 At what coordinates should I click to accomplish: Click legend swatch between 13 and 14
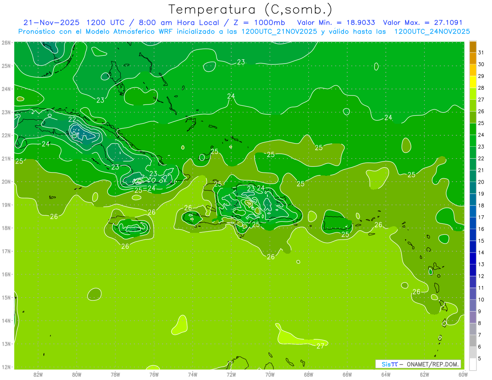coord(473,258)
